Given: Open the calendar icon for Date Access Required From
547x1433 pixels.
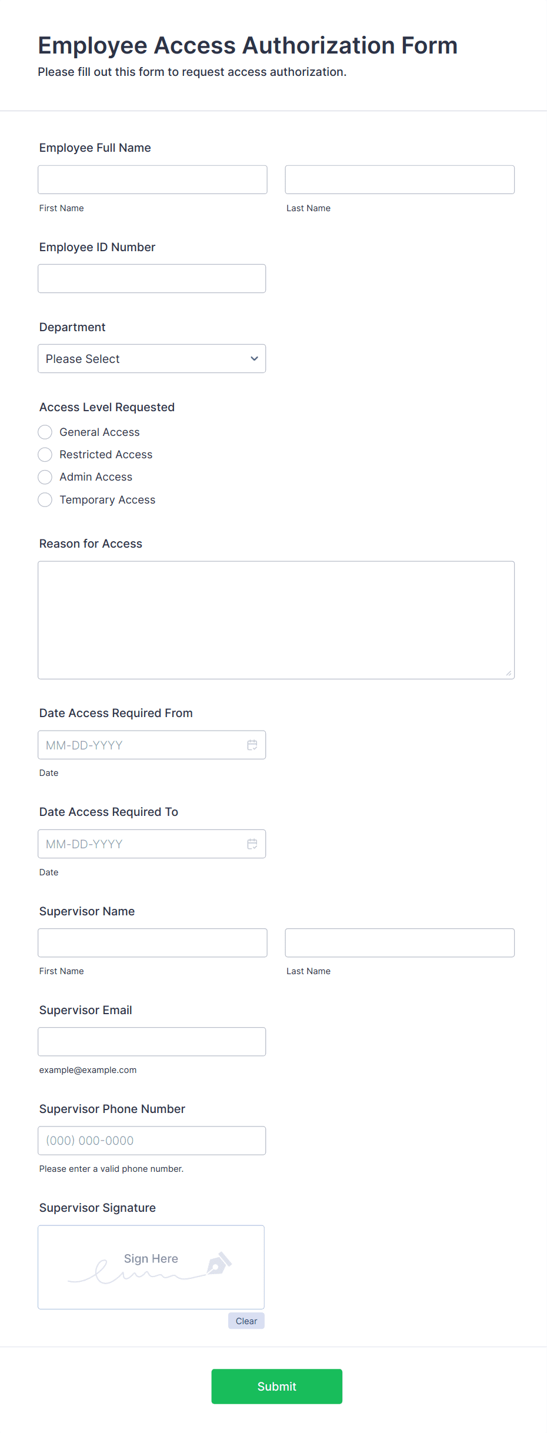Looking at the screenshot, I should [x=252, y=745].
